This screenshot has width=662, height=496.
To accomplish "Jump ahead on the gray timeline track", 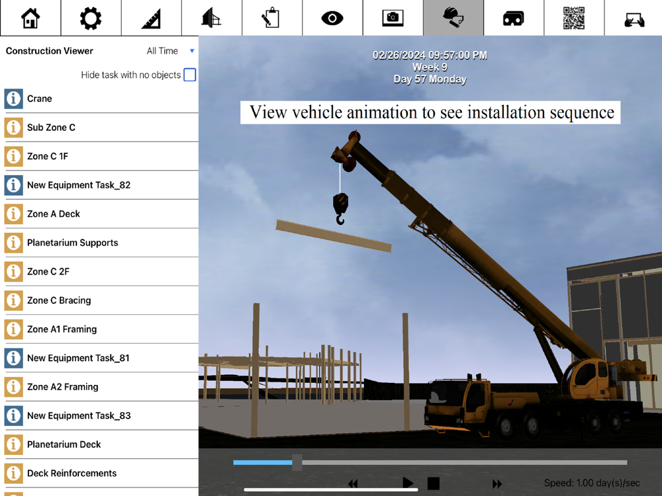I will (465, 462).
